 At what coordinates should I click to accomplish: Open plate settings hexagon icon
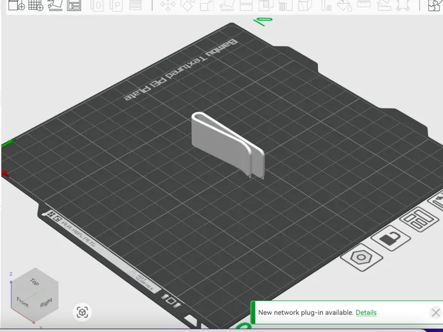point(362,257)
